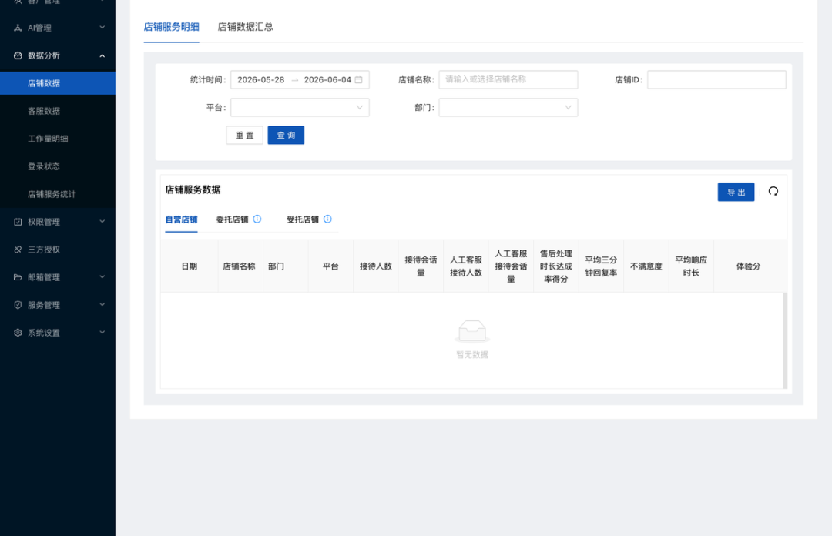The height and width of the screenshot is (536, 832).
Task: Click the AI管理 sidebar icon
Action: (x=18, y=28)
